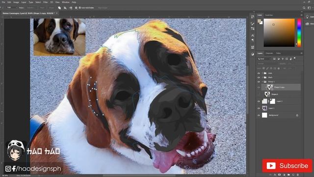Open the workspace switcher icon at top right
Screen dimensions: 314x177
click(310, 8)
